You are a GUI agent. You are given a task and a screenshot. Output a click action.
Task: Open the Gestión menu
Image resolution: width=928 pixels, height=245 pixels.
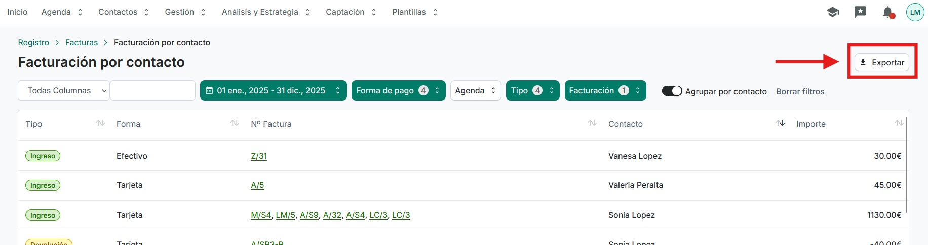pyautogui.click(x=185, y=12)
